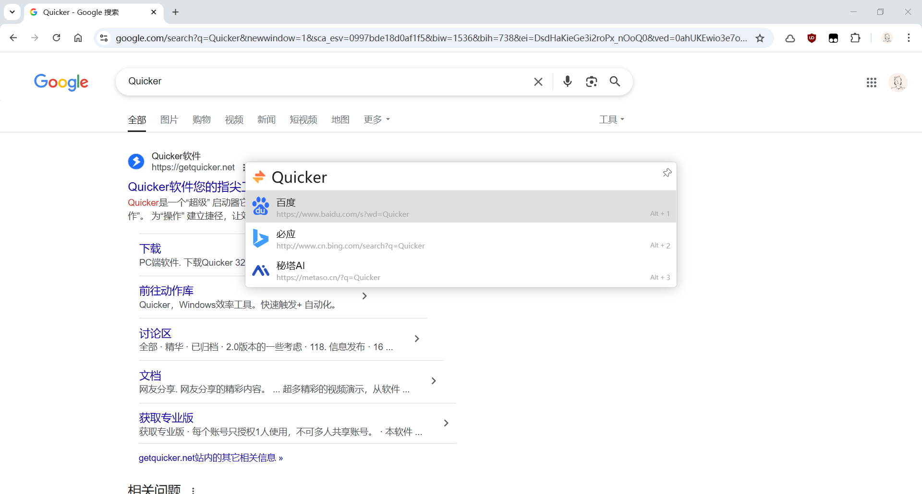The width and height of the screenshot is (922, 494).
Task: Expand 获取专业版 sitelink chevron
Action: pos(446,423)
